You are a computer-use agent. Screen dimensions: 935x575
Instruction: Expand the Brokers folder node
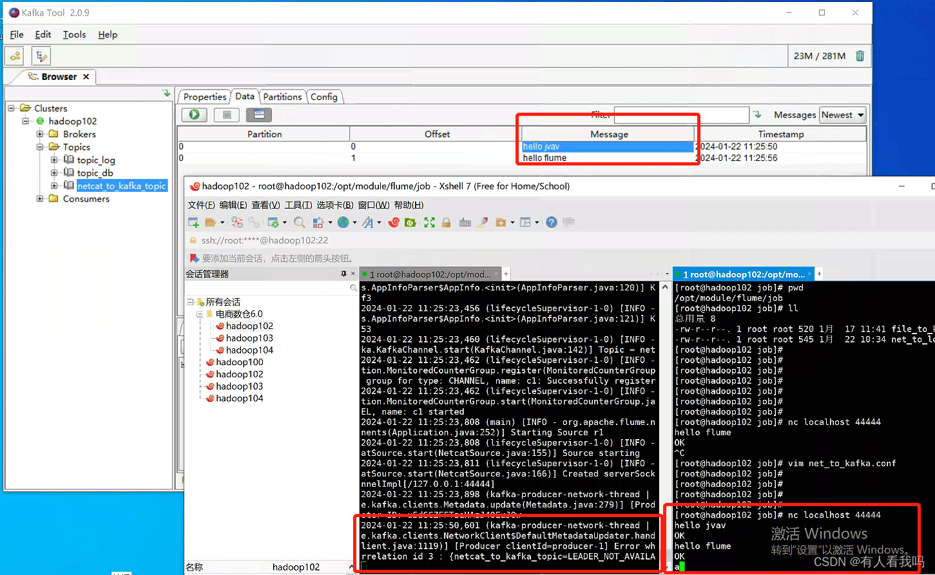click(40, 134)
